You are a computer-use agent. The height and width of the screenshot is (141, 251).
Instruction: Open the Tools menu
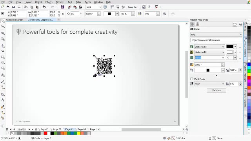(x=88, y=2)
